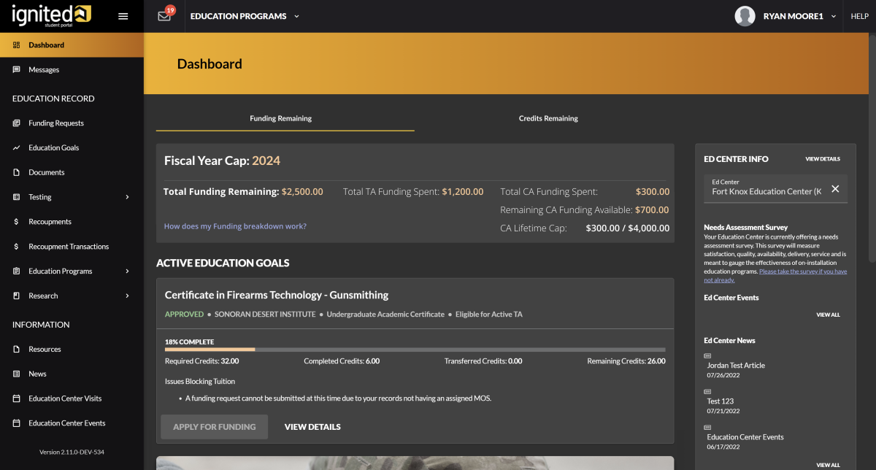Viewport: 876px width, 470px height.
Task: Select the Funding Remaining tab
Action: (x=280, y=118)
